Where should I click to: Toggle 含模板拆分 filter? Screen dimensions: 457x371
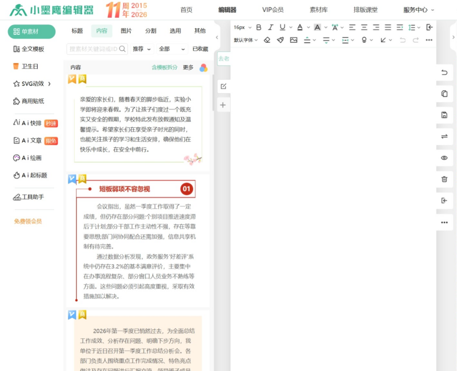pos(165,67)
